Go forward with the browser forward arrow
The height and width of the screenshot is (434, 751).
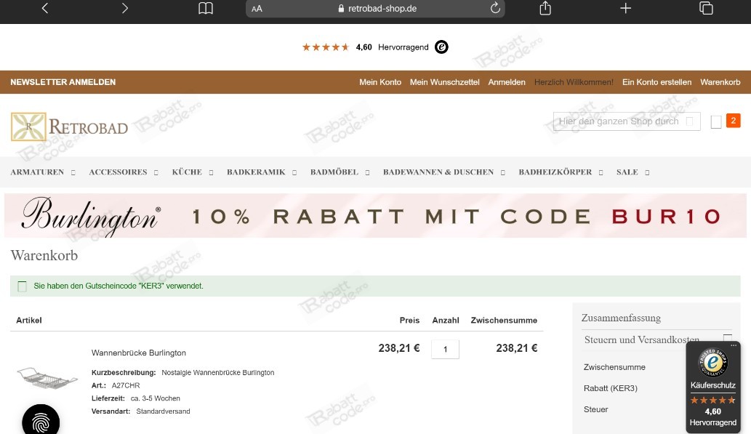click(124, 8)
